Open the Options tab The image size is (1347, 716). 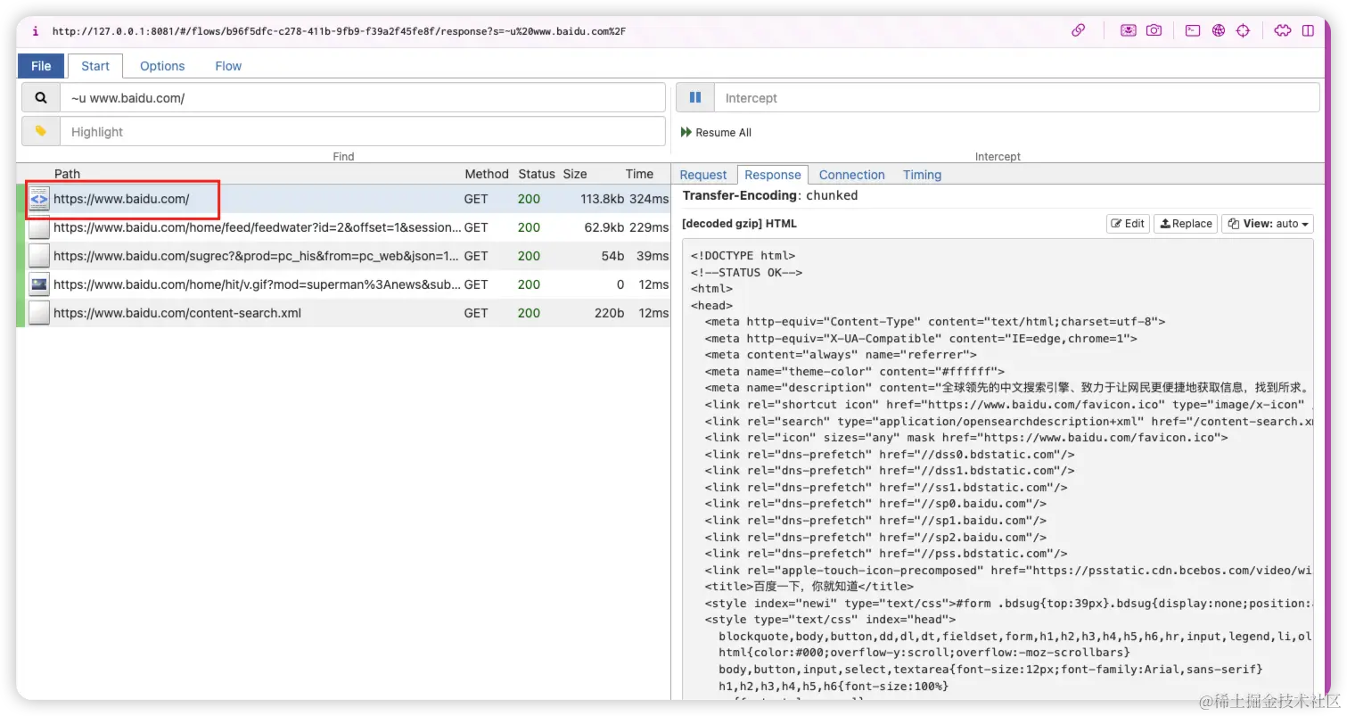click(162, 66)
